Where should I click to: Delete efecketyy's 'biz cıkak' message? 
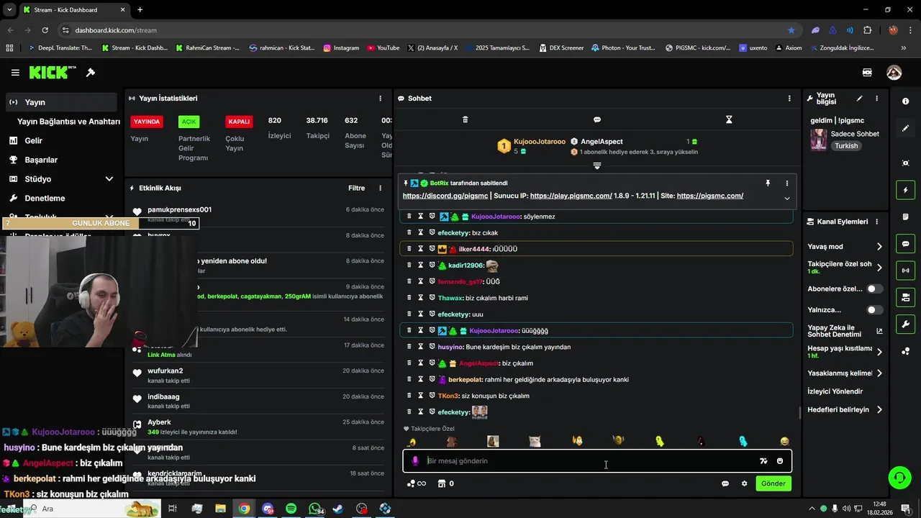pyautogui.click(x=409, y=232)
